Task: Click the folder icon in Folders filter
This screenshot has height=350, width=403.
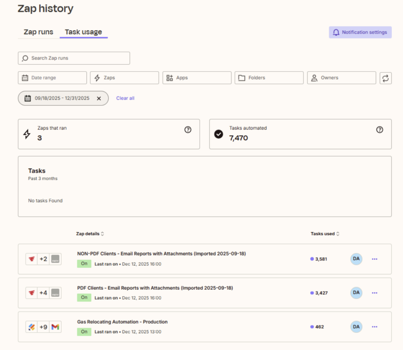Action: 242,78
